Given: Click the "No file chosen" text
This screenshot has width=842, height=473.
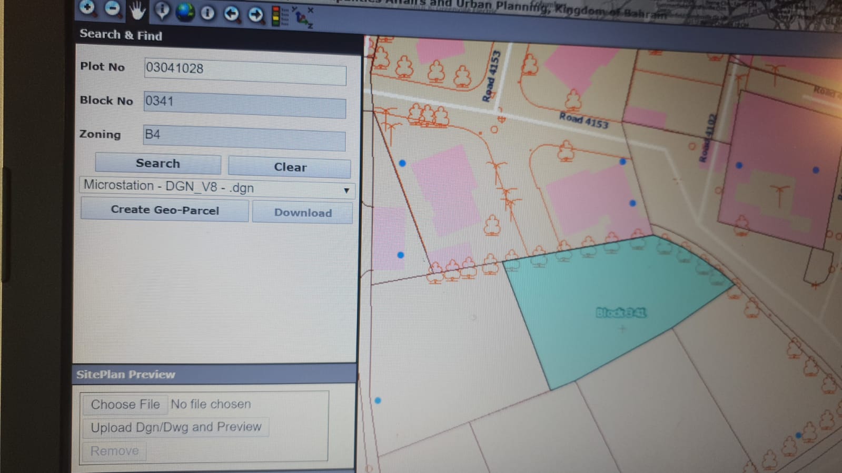Looking at the screenshot, I should tap(211, 404).
